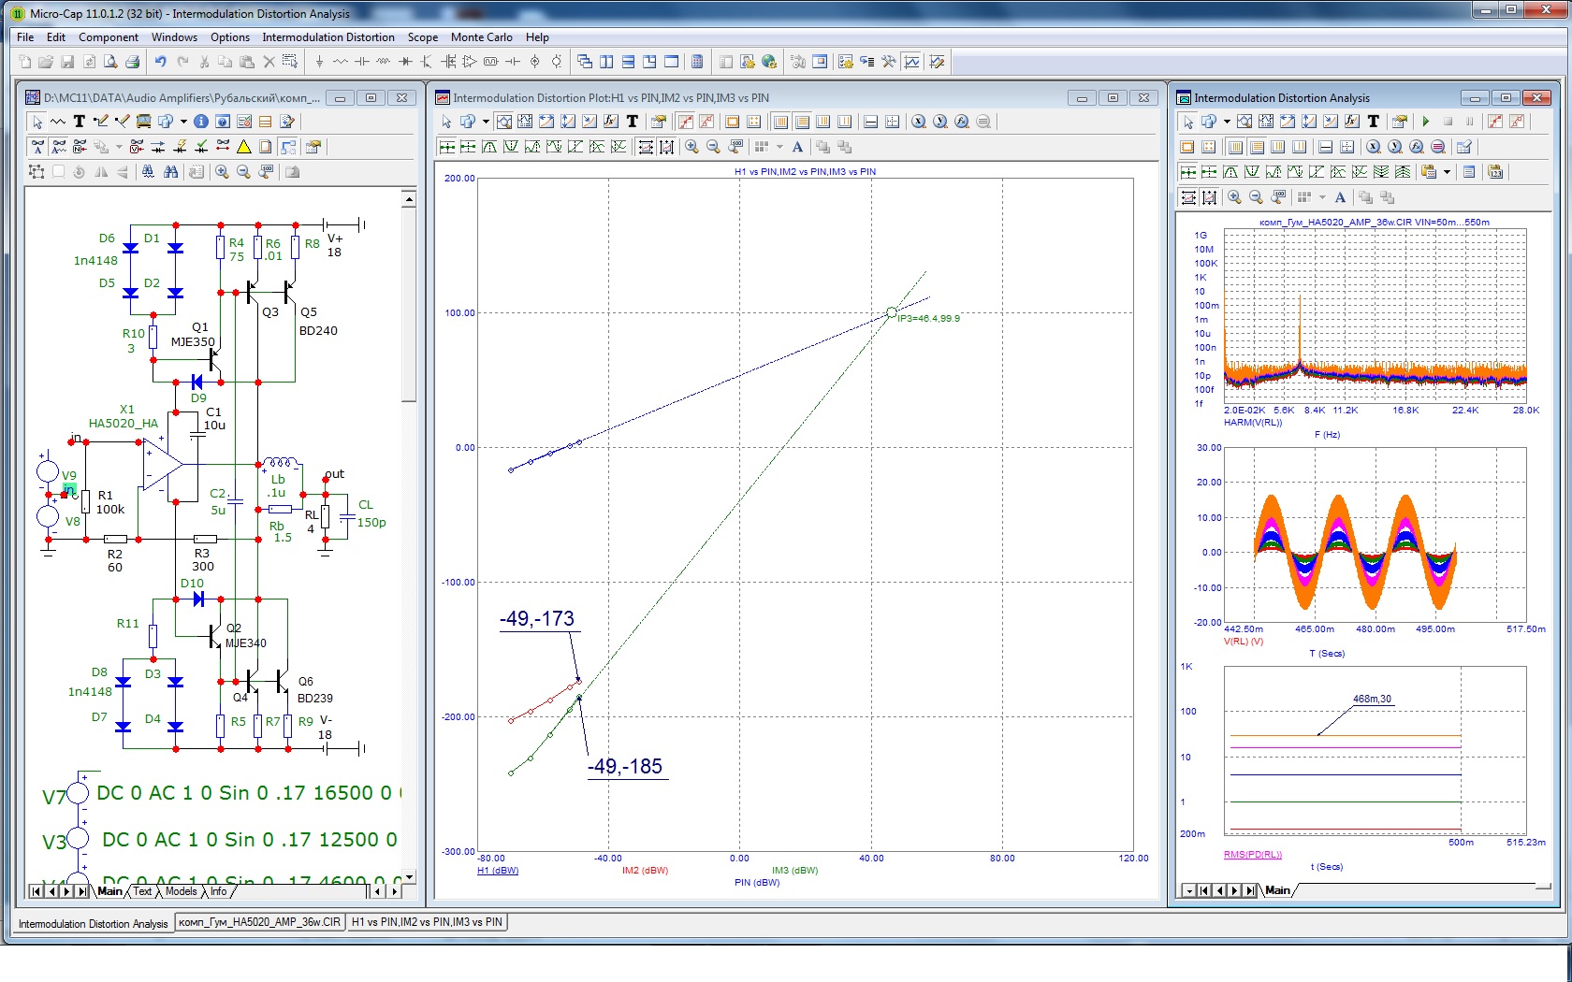Select the Opamp component icon
The width and height of the screenshot is (1572, 982).
pyautogui.click(x=470, y=62)
